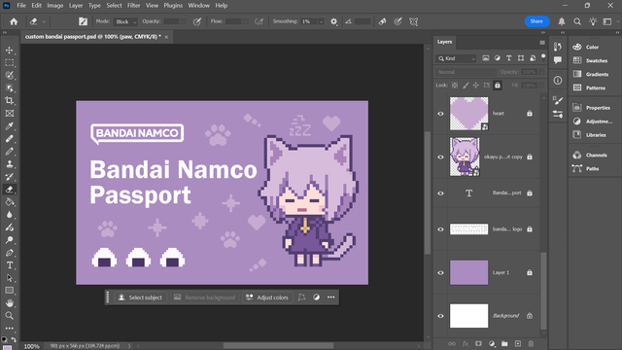The width and height of the screenshot is (622, 350).
Task: Open the eraser Mode dropdown
Action: (125, 21)
